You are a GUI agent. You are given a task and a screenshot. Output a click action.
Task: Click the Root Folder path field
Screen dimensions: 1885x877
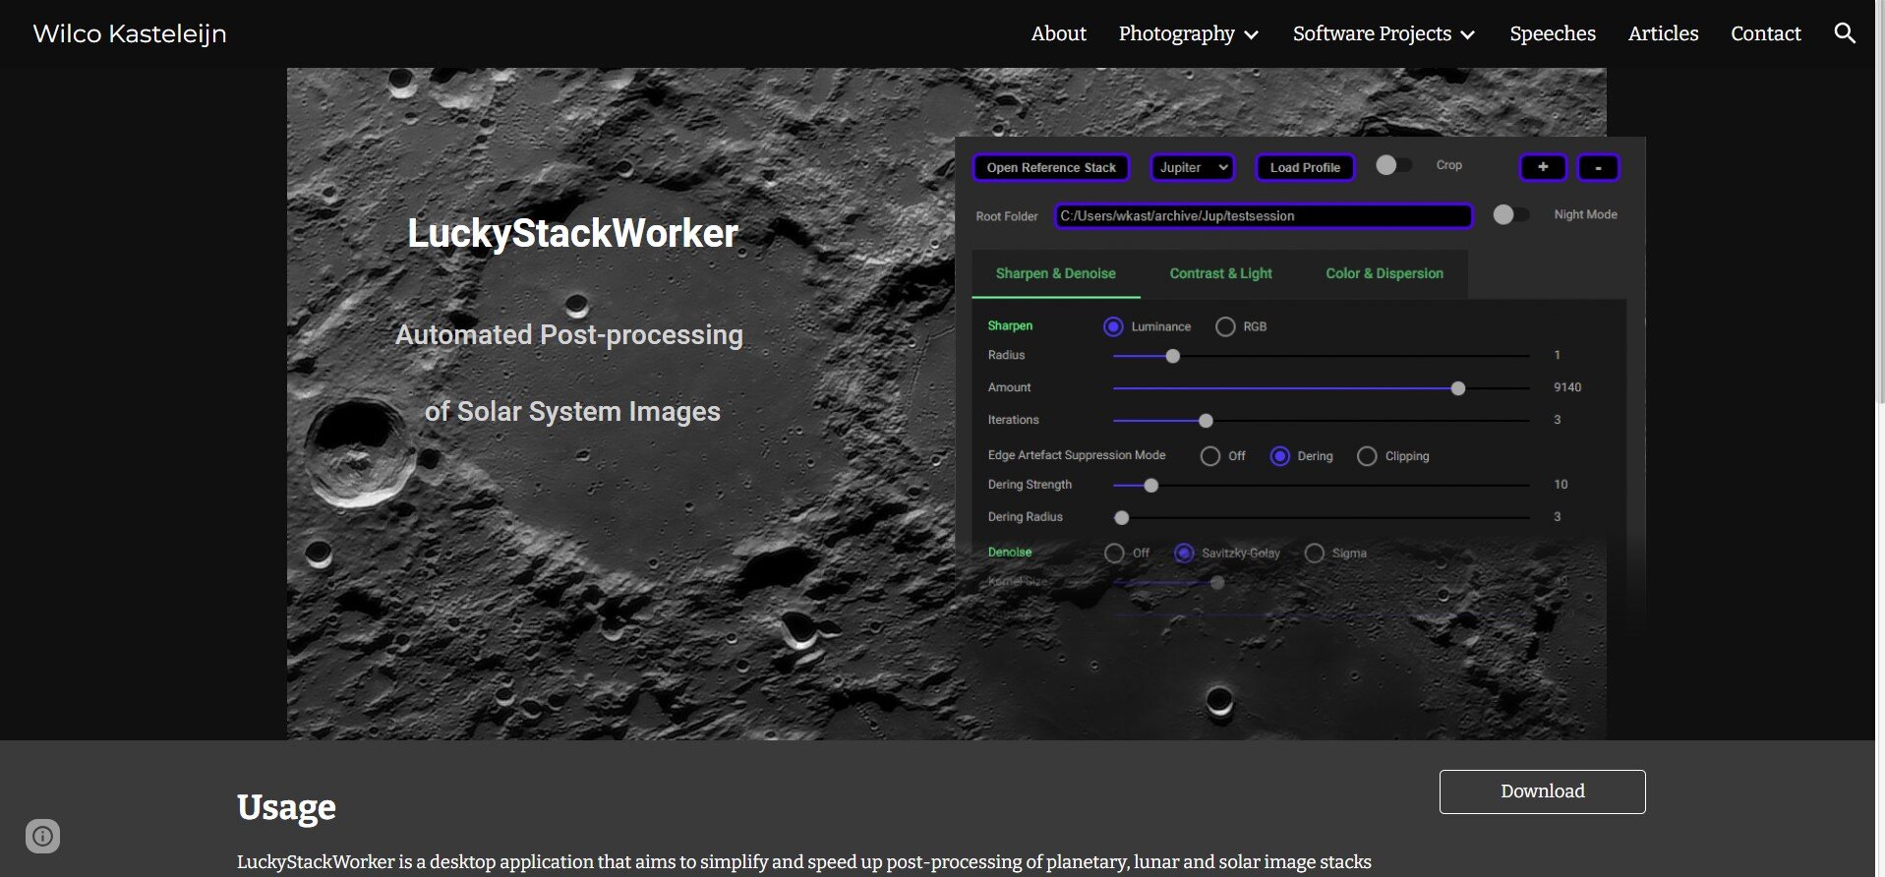point(1264,216)
